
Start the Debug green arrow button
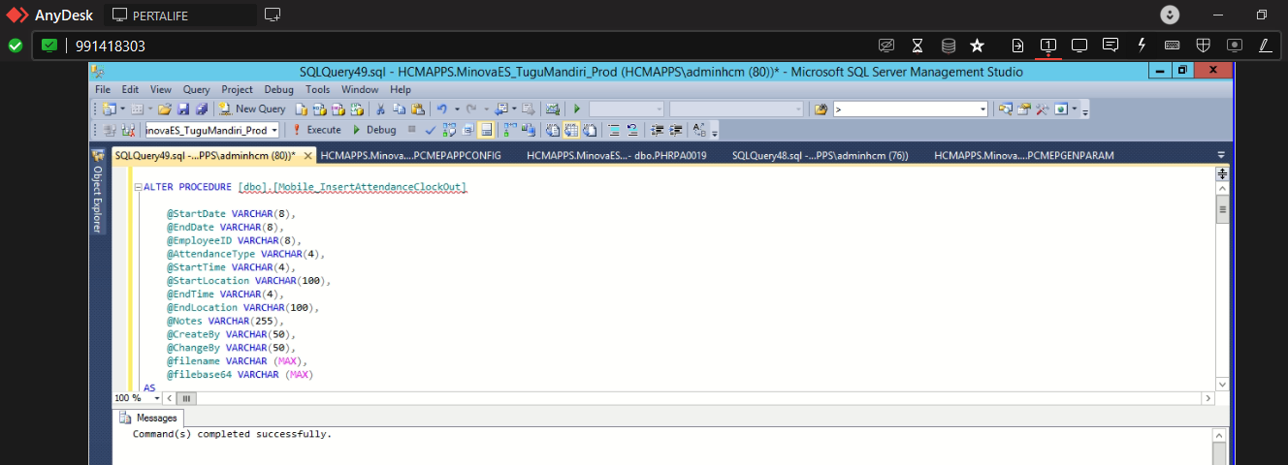tap(373, 130)
